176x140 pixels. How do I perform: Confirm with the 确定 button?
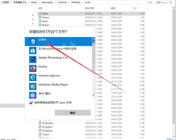click(73, 113)
